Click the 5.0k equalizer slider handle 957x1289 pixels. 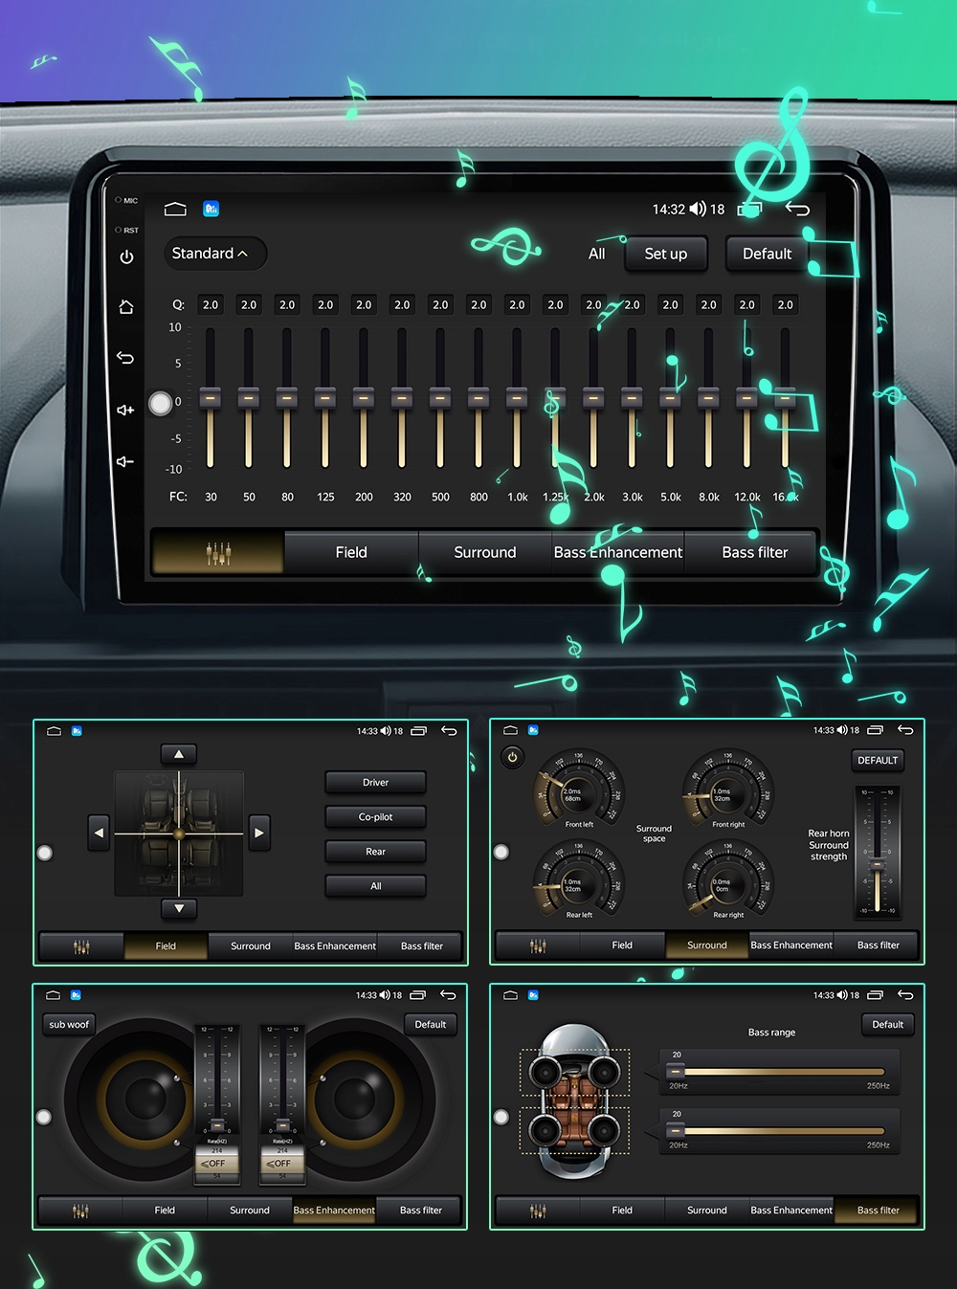(x=670, y=397)
